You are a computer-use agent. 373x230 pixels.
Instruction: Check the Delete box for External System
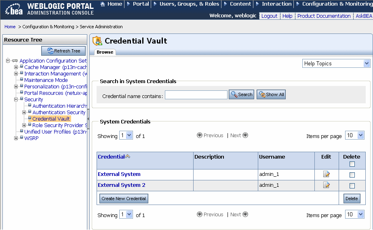click(x=352, y=175)
